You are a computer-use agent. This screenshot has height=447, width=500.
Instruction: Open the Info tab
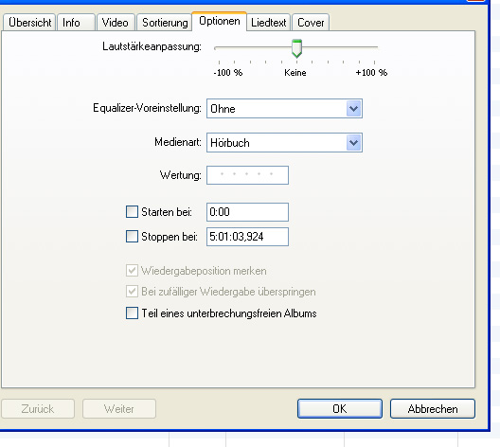point(76,23)
